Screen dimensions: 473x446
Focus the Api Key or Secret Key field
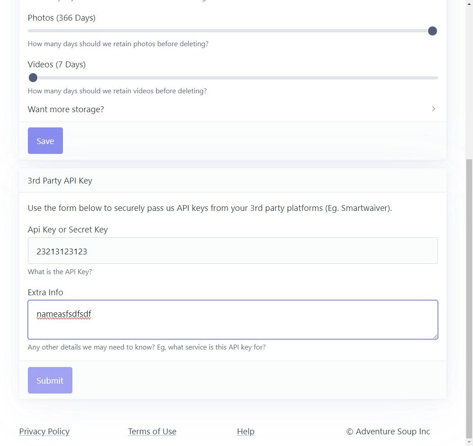click(232, 250)
